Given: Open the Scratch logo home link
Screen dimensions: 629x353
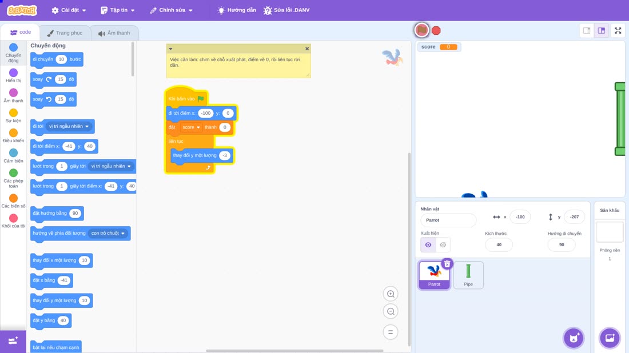Looking at the screenshot, I should point(22,10).
